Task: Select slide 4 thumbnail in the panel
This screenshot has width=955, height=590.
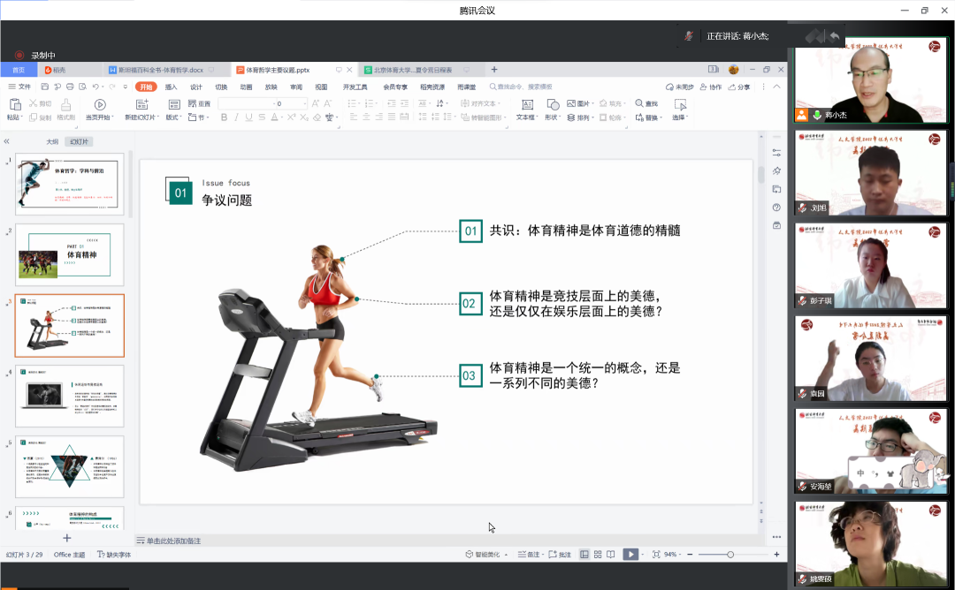Action: click(69, 394)
